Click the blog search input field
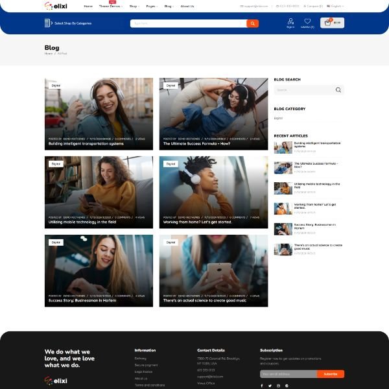 tap(303, 90)
